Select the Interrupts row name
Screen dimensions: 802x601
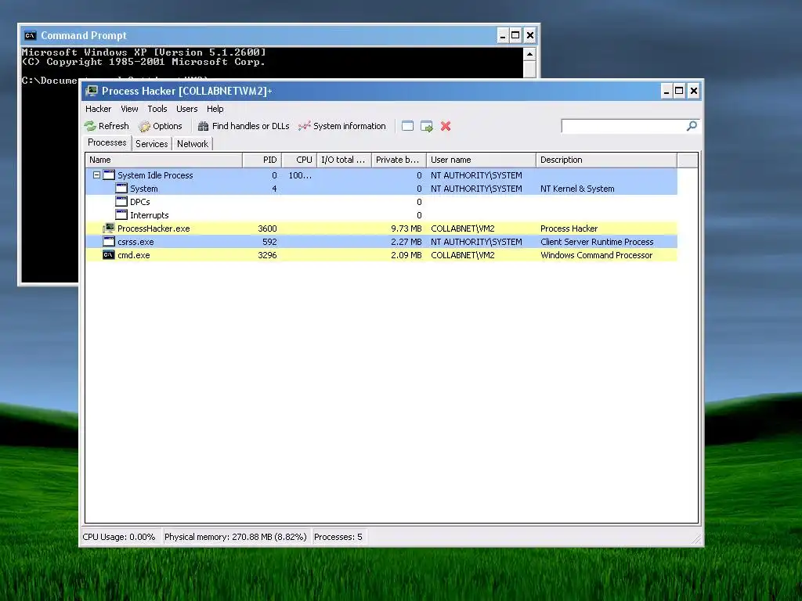click(149, 215)
